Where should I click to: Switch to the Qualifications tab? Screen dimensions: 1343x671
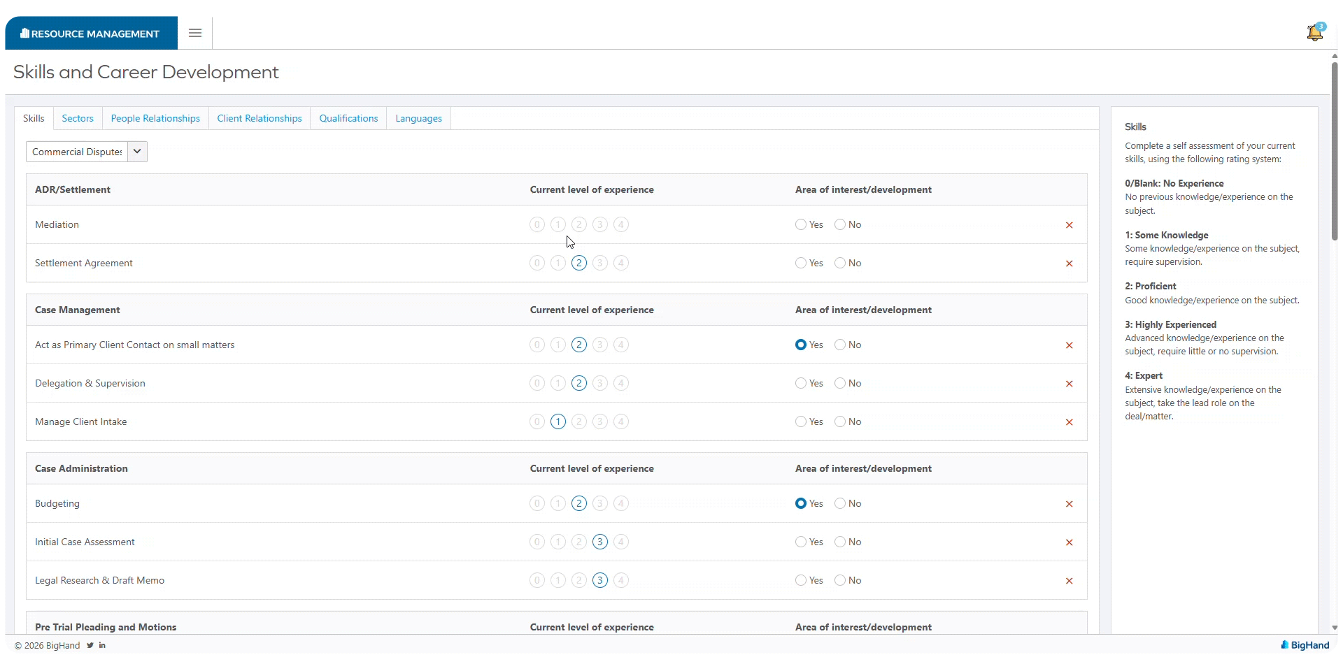coord(348,118)
